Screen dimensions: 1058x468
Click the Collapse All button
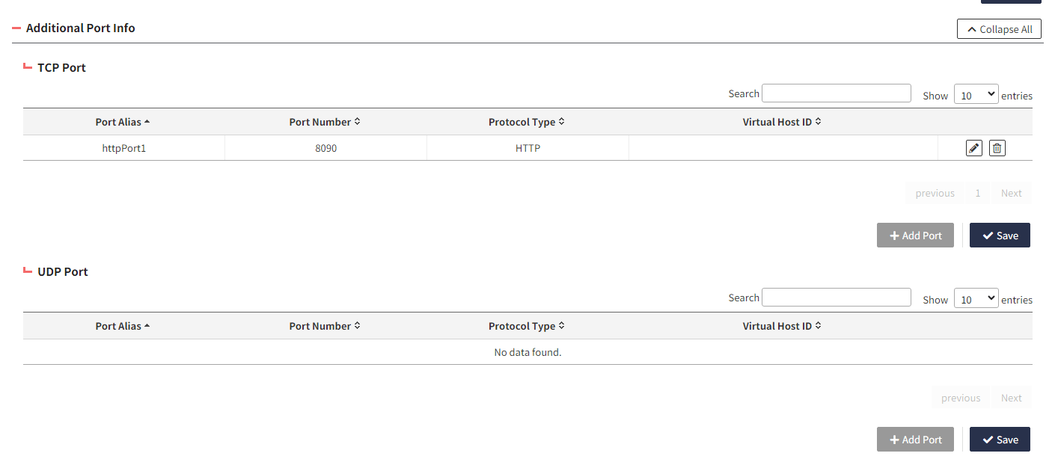pyautogui.click(x=999, y=29)
